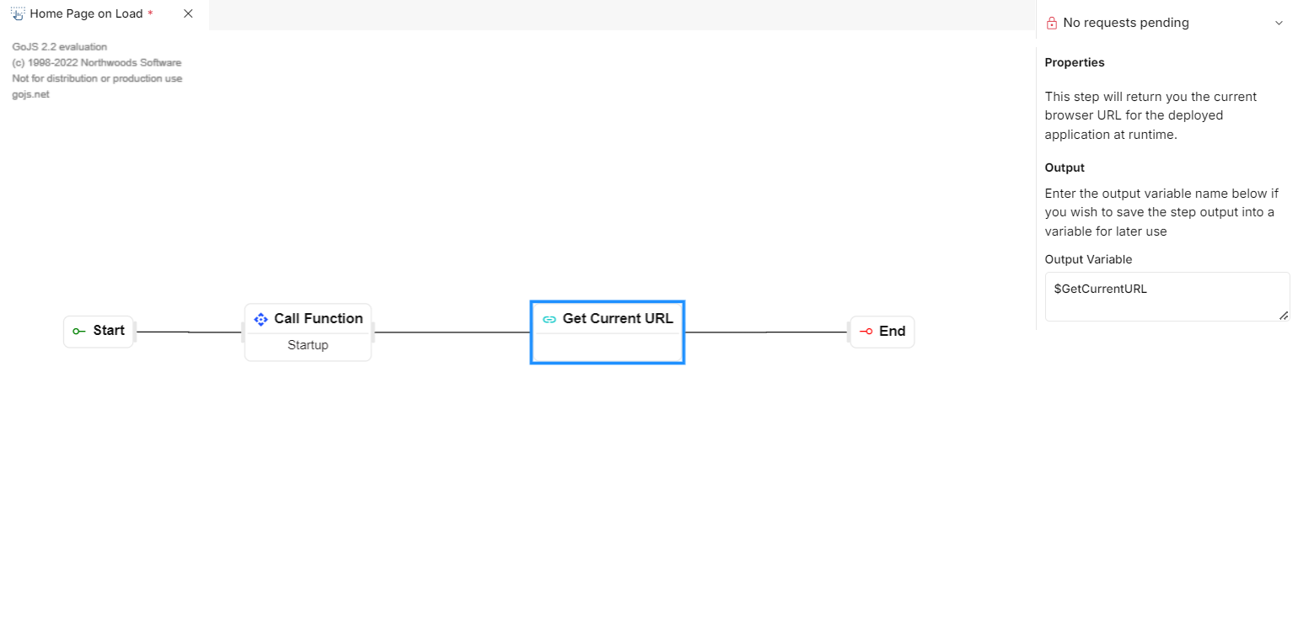Click the page-load icon on the Home Page tab
1298x638 pixels.
click(18, 13)
